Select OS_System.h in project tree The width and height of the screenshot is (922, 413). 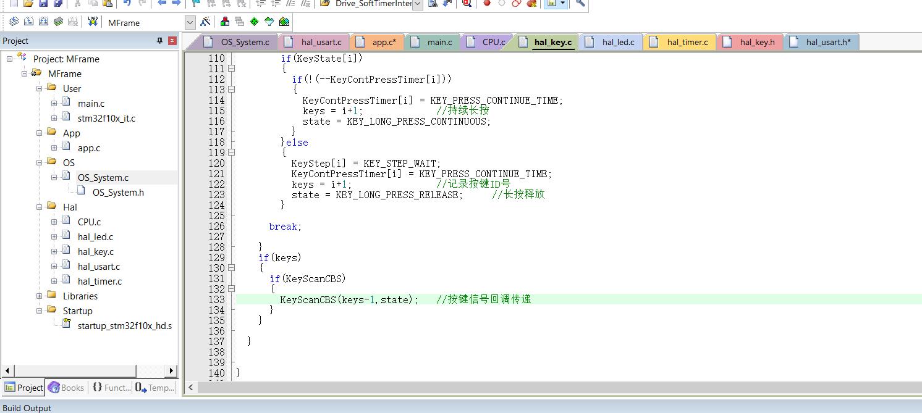118,192
